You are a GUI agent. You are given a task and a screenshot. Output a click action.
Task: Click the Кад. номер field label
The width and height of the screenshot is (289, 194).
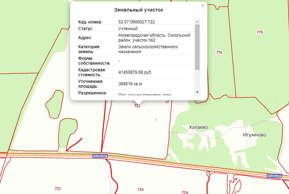tap(90, 22)
